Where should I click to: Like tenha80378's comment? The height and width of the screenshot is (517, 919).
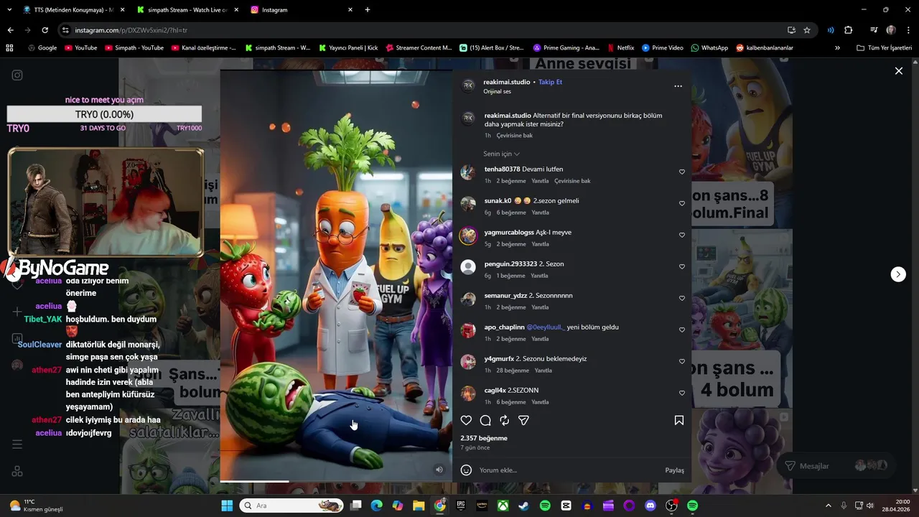(682, 172)
